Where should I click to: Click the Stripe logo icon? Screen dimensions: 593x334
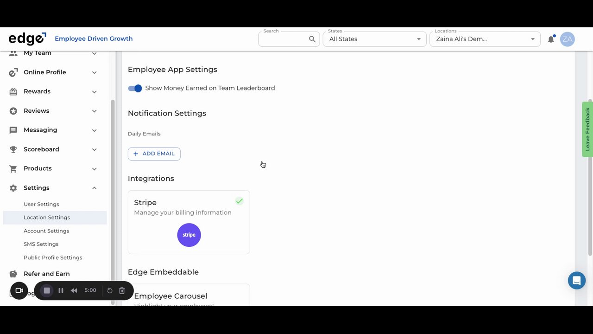189,235
